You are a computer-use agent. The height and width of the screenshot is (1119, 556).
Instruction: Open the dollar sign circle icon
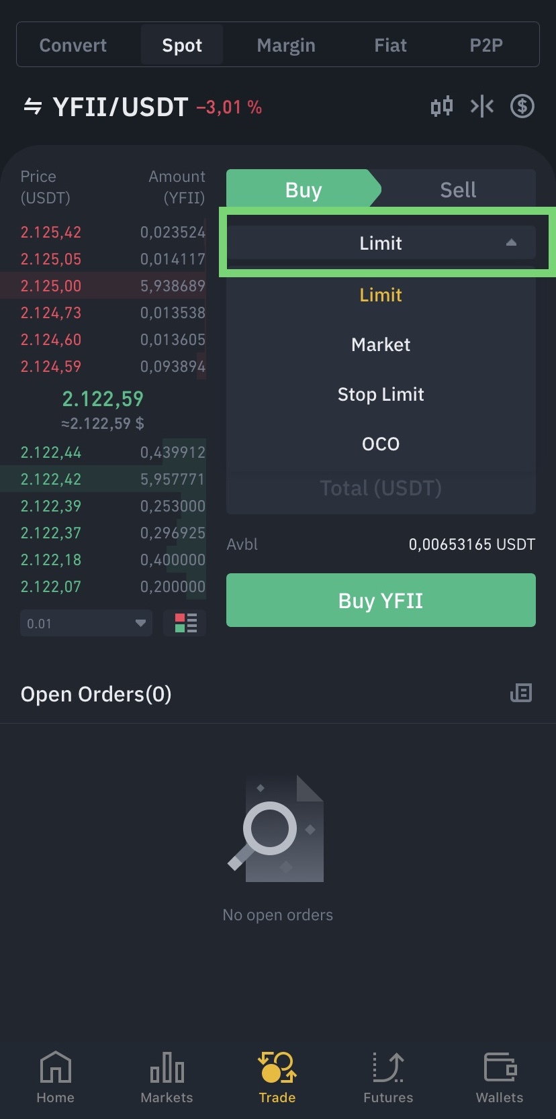click(522, 106)
